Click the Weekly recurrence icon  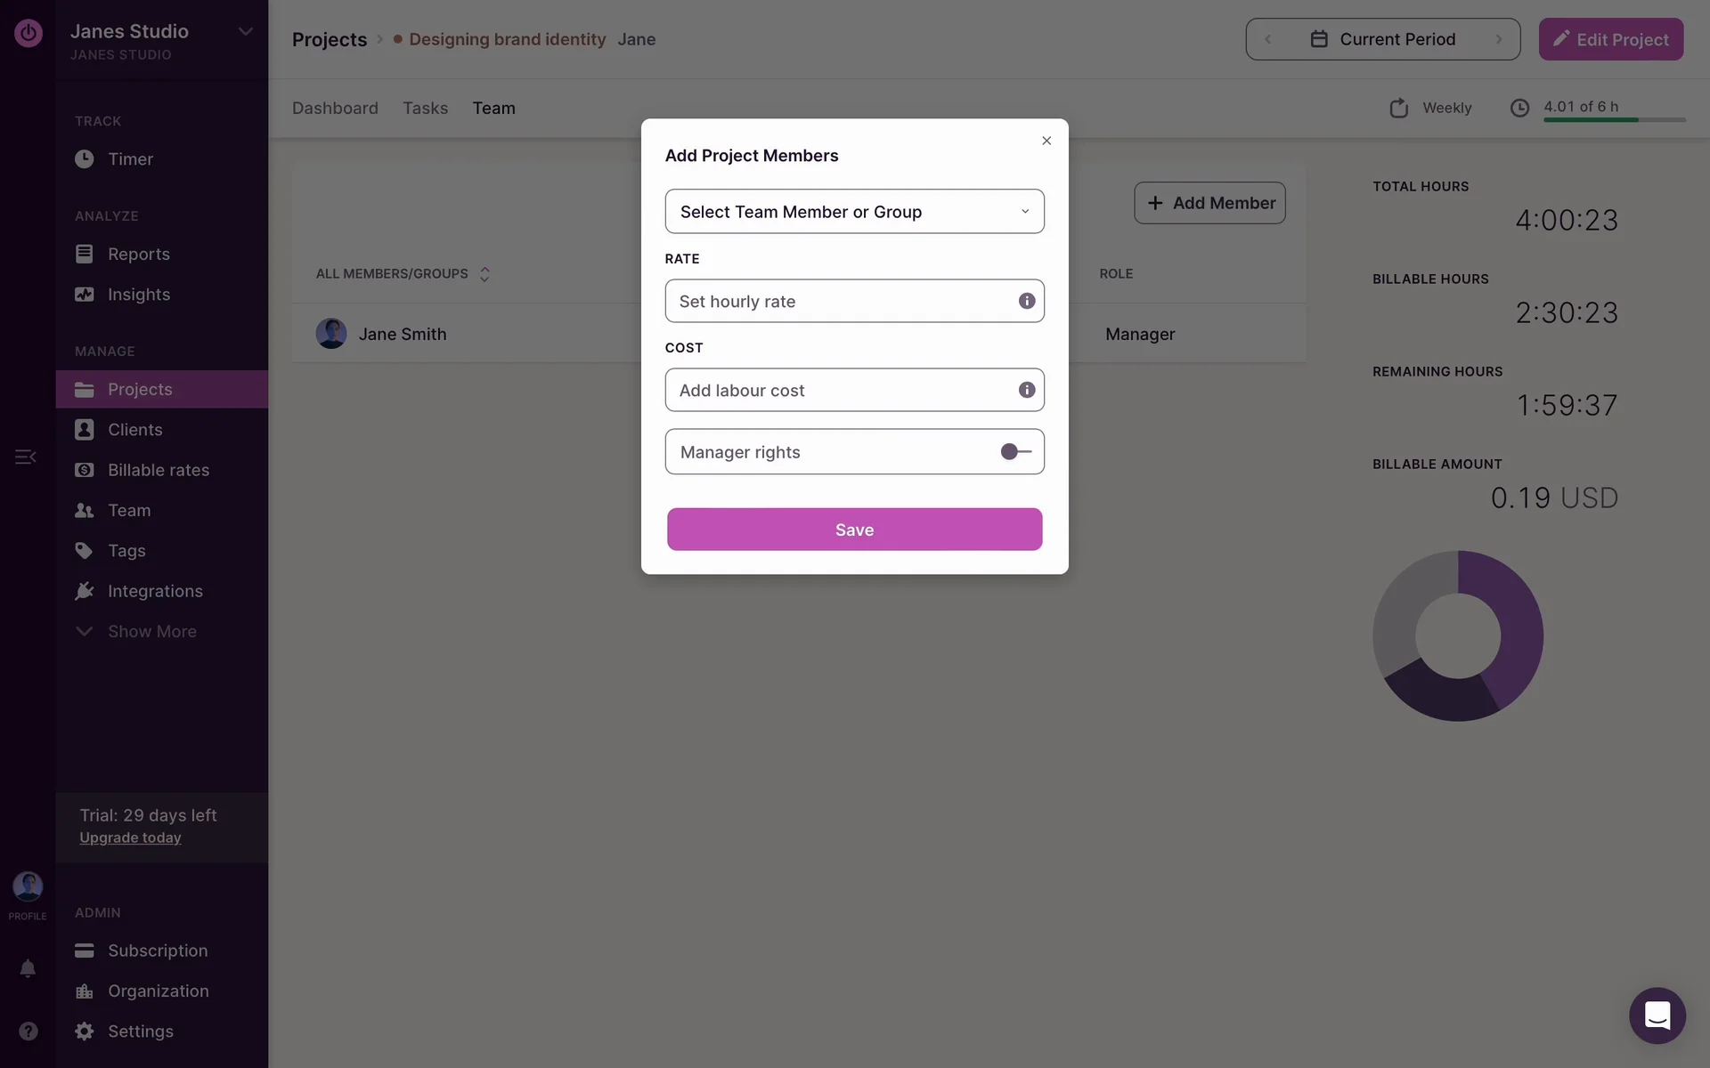1399,108
